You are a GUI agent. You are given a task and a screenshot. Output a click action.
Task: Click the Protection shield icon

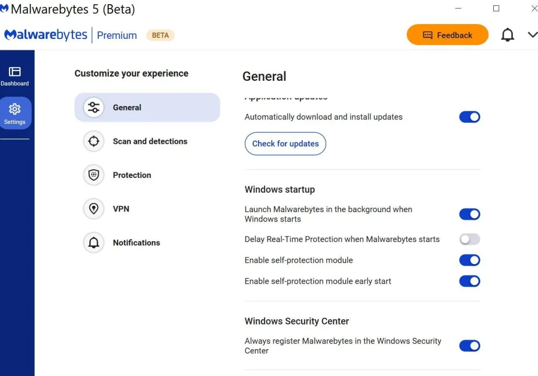click(x=94, y=175)
